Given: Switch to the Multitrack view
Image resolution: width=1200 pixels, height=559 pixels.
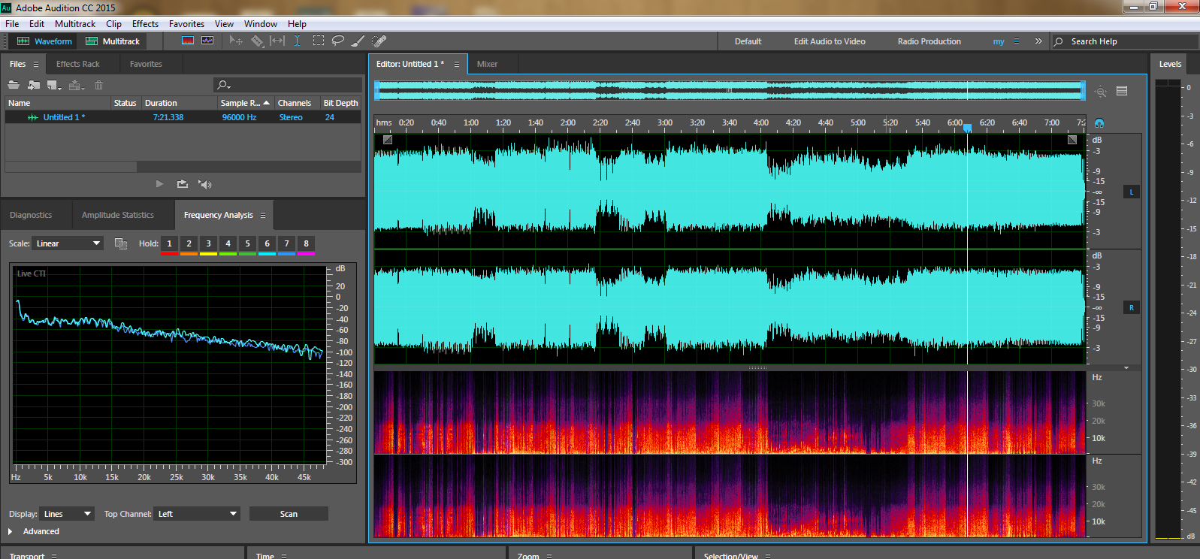Looking at the screenshot, I should pos(113,41).
